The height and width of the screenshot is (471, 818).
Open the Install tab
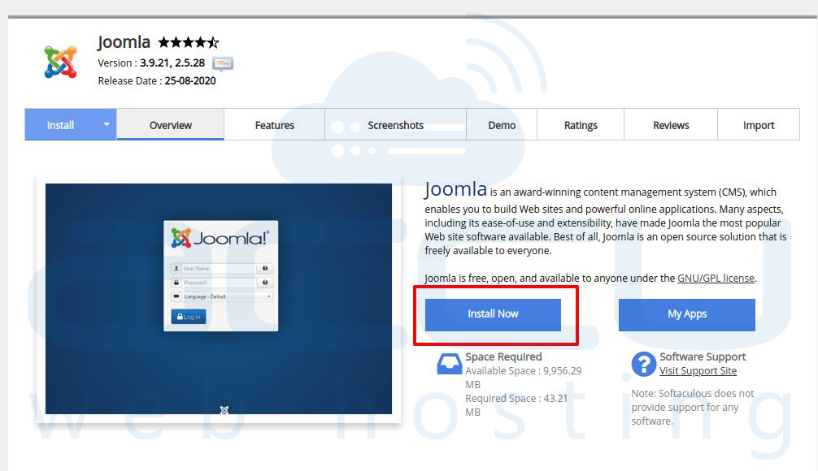(x=60, y=125)
